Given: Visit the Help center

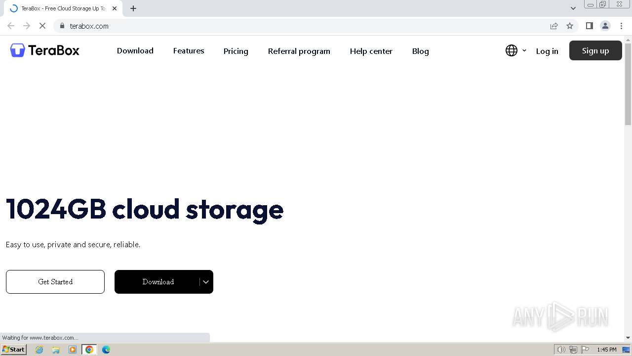Looking at the screenshot, I should [371, 51].
